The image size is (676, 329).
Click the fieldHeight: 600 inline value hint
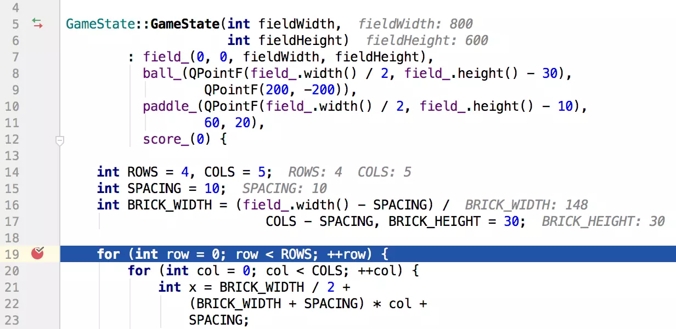[427, 41]
